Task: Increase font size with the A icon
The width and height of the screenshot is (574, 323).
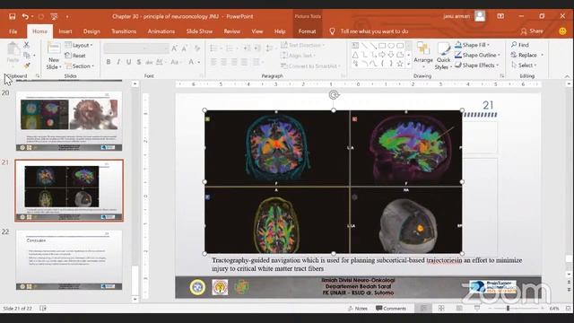Action: [175, 48]
